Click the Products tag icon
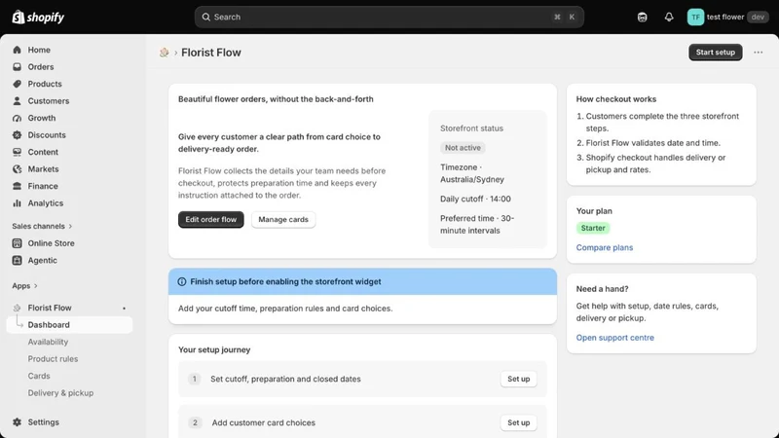 pyautogui.click(x=17, y=84)
